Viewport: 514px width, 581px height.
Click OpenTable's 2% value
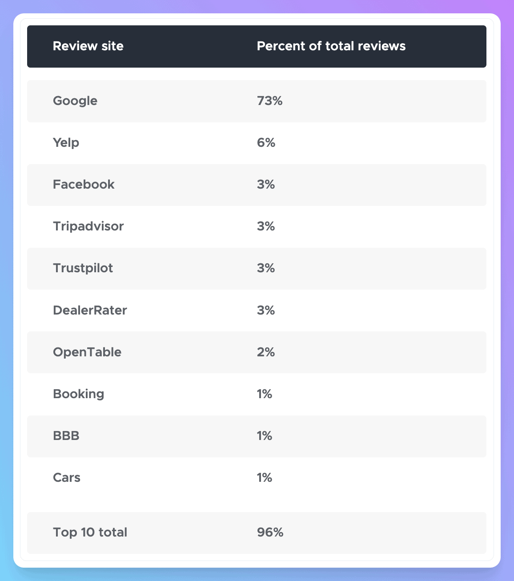[266, 352]
